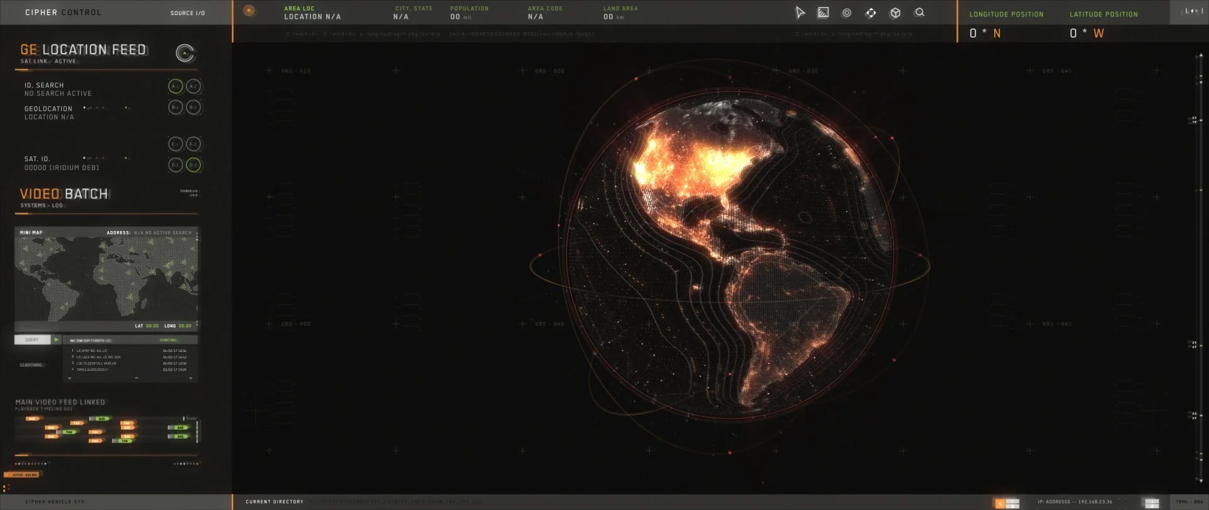Click the GEOLOCATION entry
The image size is (1209, 510).
[49, 113]
